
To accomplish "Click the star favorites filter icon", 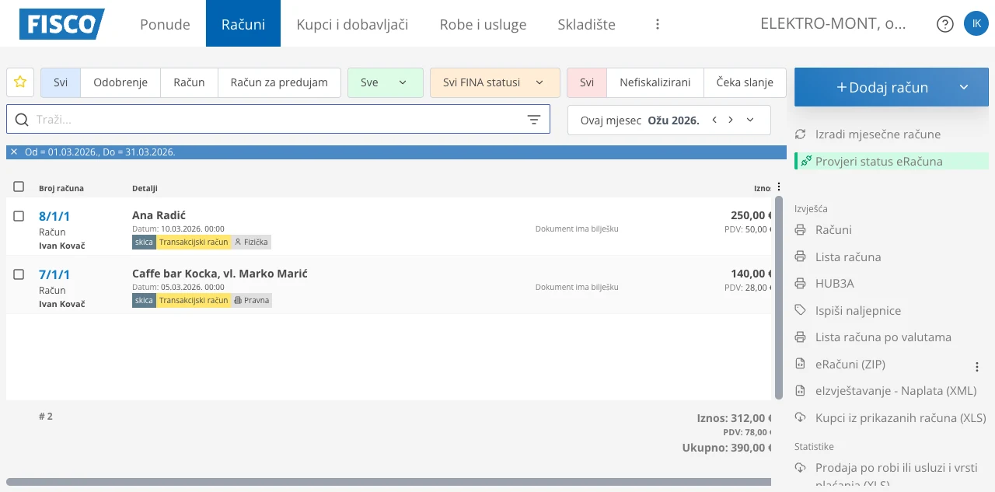I will [20, 82].
